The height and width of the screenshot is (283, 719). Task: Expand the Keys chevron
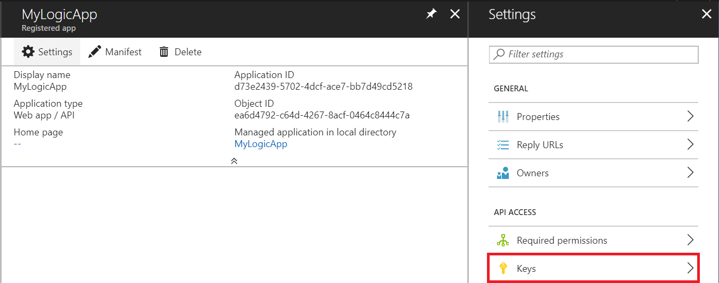pyautogui.click(x=690, y=268)
